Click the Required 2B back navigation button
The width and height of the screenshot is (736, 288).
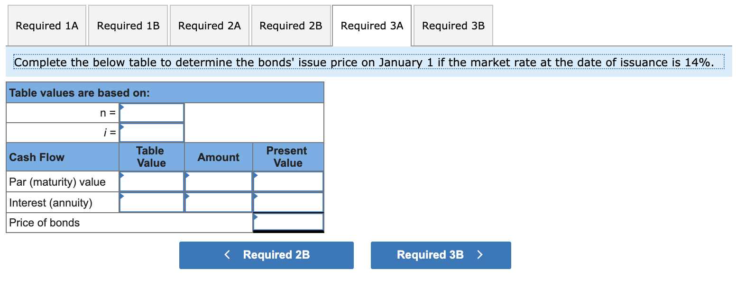[266, 255]
